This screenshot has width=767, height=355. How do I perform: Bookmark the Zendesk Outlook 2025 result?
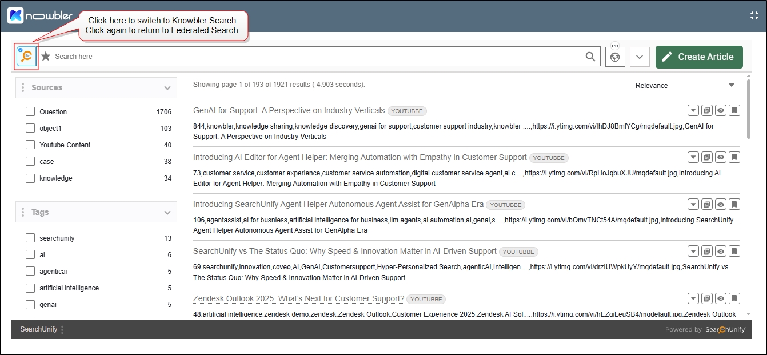(735, 298)
